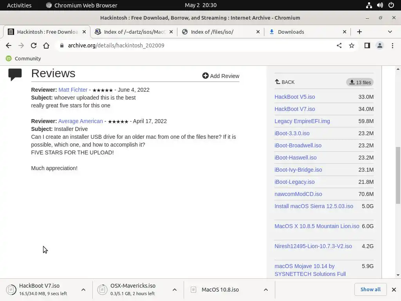This screenshot has height=301, width=401.
Task: Go back to previous page
Action: pyautogui.click(x=9, y=45)
